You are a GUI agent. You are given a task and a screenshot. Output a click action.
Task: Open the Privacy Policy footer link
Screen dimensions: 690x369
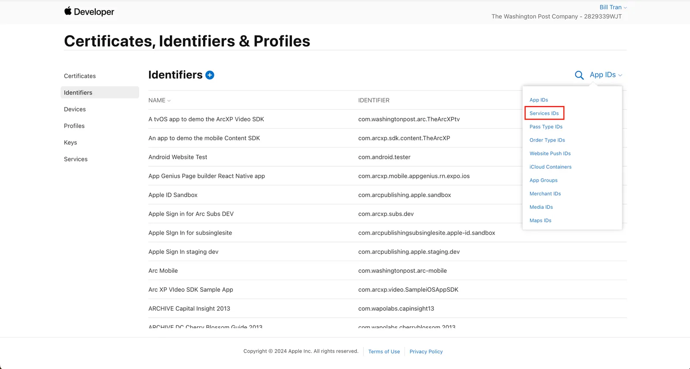point(426,351)
